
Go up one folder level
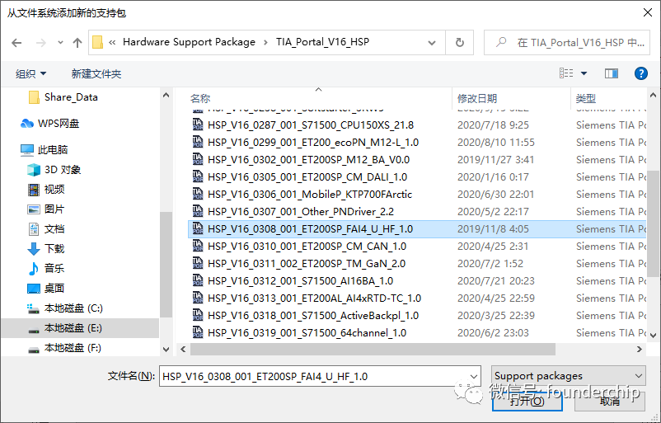[x=77, y=43]
